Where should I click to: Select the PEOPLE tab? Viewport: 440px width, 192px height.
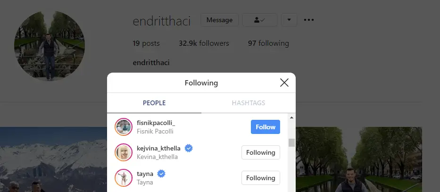tap(154, 103)
